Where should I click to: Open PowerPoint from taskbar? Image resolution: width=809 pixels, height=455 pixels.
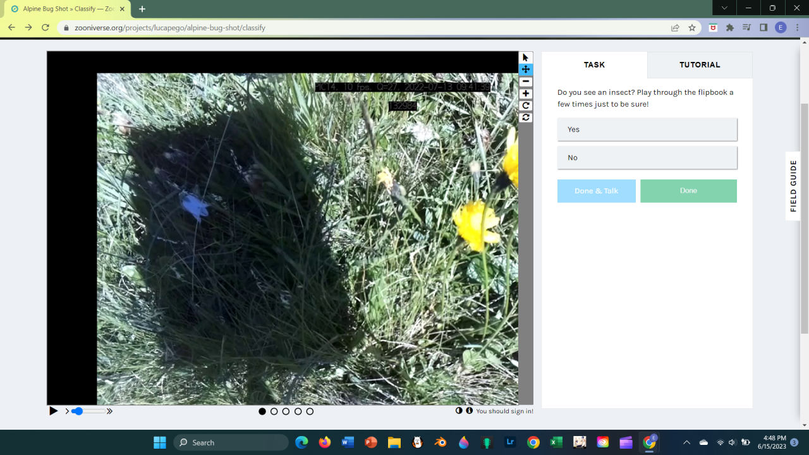(371, 442)
